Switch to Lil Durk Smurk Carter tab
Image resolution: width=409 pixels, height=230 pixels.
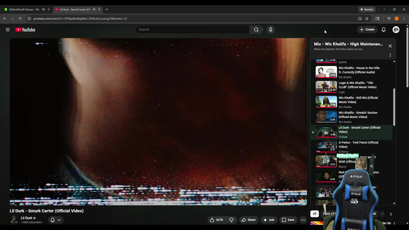point(75,9)
